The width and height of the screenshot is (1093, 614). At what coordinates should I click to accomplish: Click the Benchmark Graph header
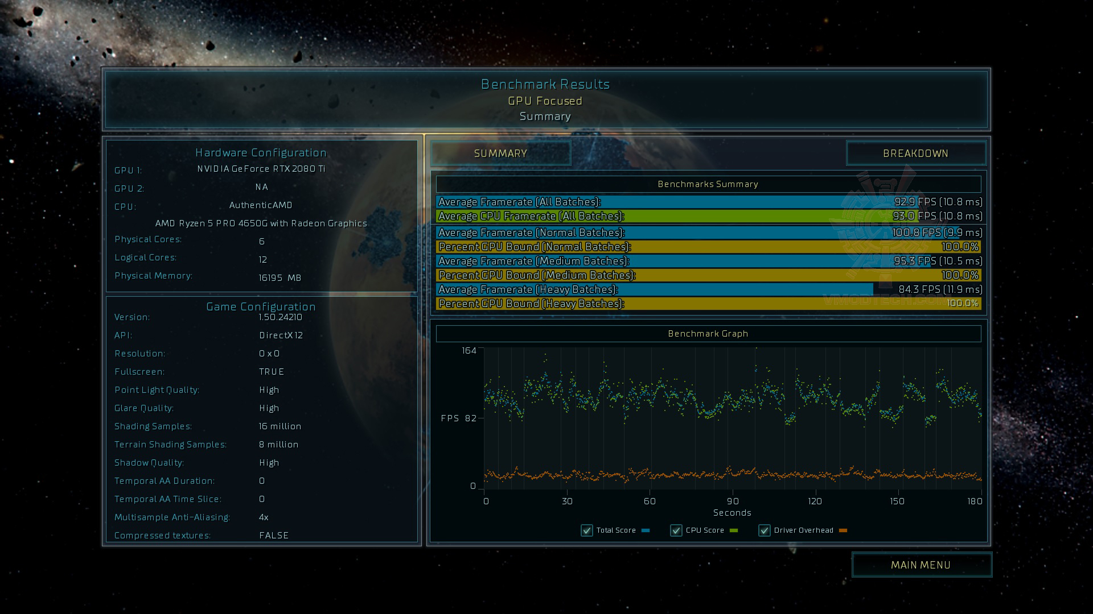(x=708, y=334)
